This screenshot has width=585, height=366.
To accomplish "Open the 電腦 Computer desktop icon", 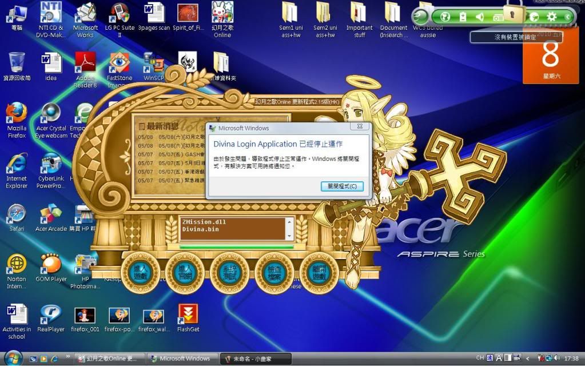I will 17,17.
